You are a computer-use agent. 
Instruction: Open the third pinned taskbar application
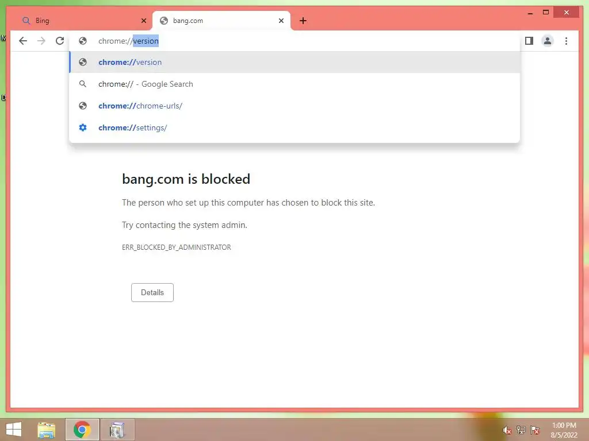[x=117, y=430]
